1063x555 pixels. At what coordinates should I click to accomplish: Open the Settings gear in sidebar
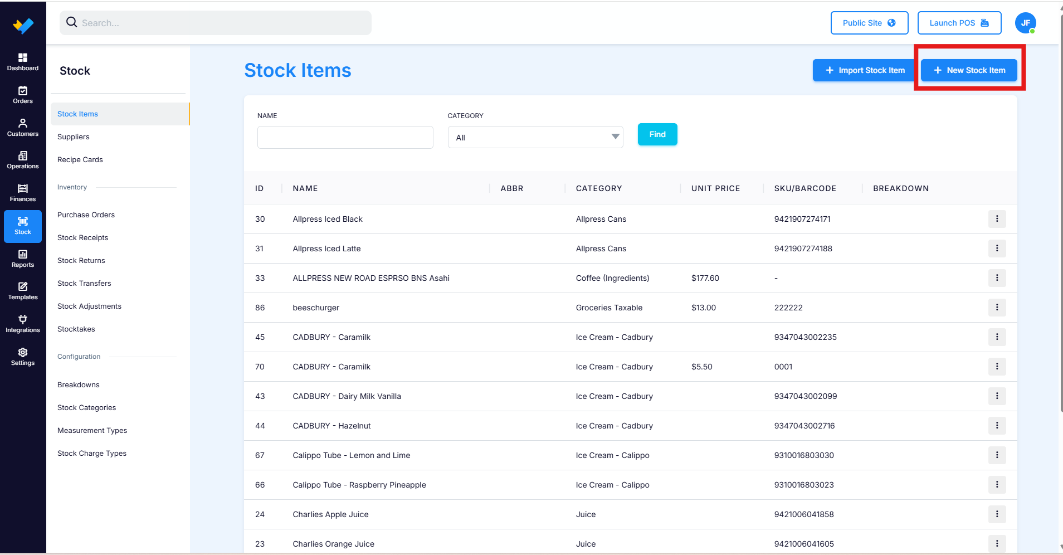click(x=23, y=357)
